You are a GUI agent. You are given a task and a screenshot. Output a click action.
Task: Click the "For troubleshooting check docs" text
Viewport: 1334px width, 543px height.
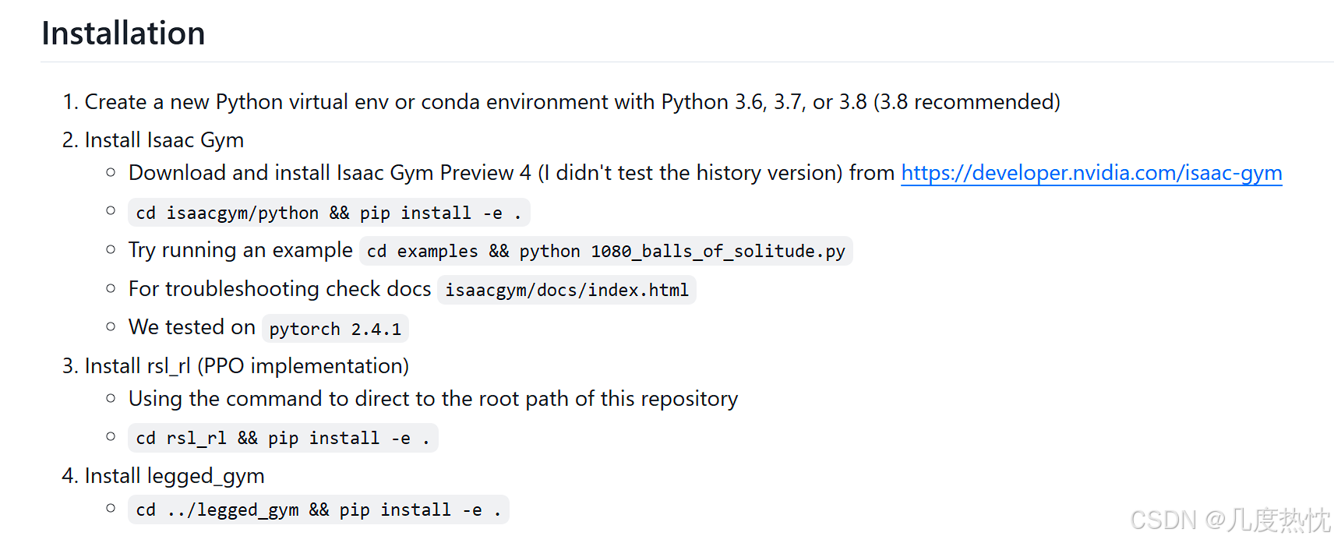279,289
